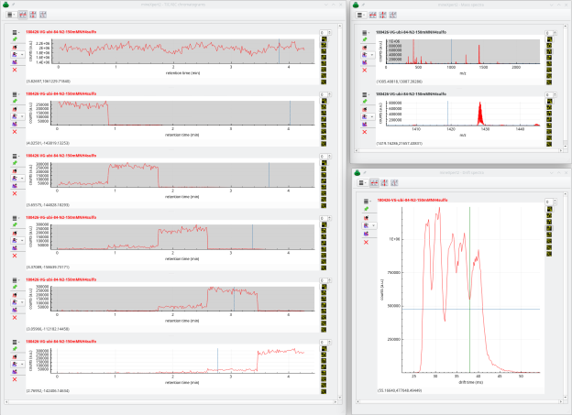Click the red X beside first chromatogram plot
The image size is (572, 415).
coord(15,70)
